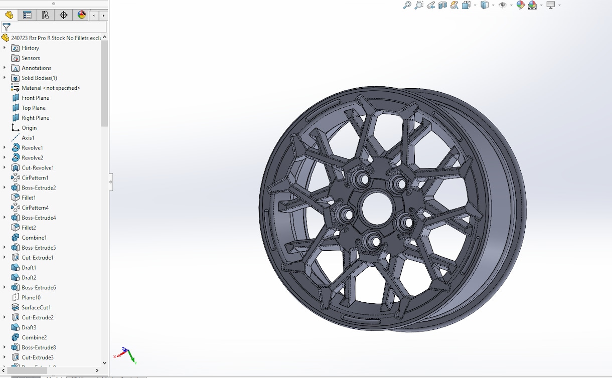This screenshot has width=612, height=378.
Task: Go back to Previous View
Action: tap(431, 5)
